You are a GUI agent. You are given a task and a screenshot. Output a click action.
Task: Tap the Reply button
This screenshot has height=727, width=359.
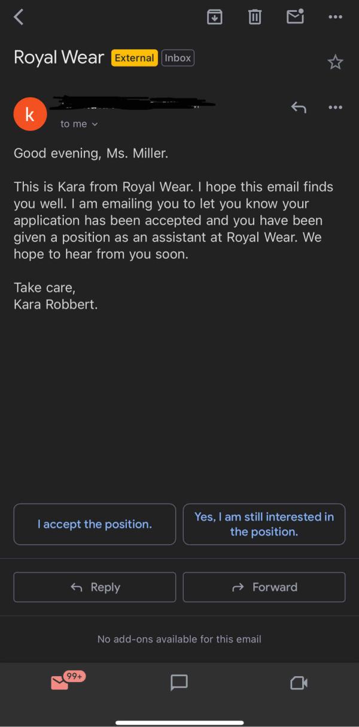95,587
